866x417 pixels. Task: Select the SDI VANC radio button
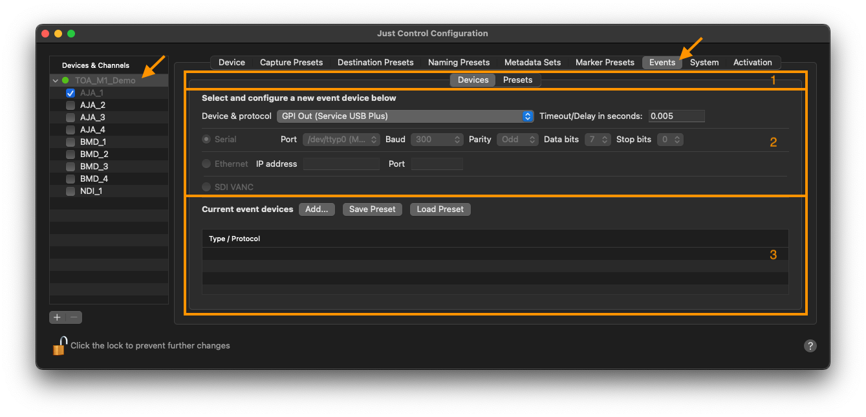pyautogui.click(x=206, y=187)
